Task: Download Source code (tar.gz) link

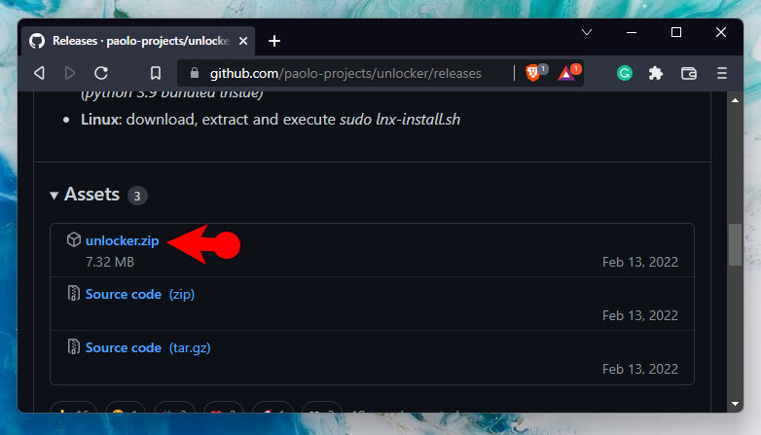Action: click(148, 347)
